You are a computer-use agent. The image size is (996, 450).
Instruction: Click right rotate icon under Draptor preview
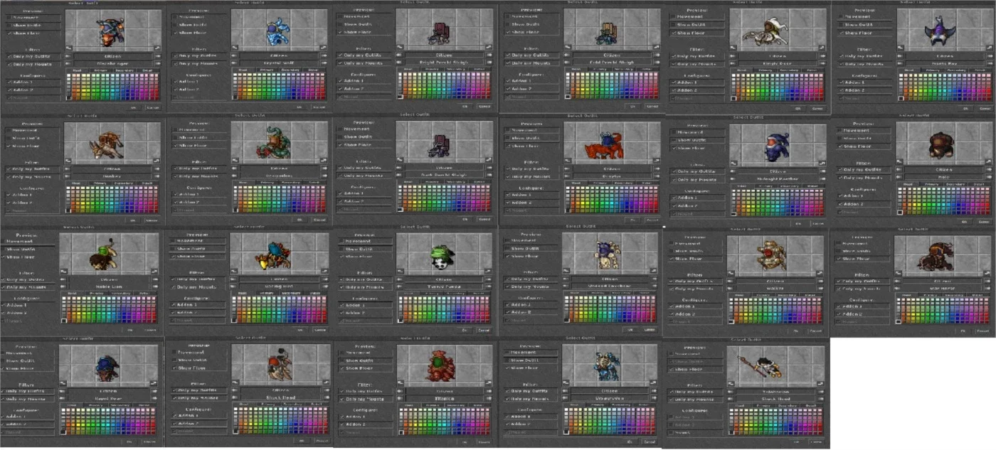657,161
